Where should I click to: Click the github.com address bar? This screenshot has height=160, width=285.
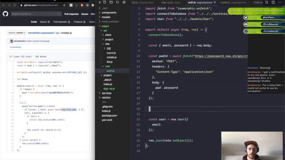(42, 5)
